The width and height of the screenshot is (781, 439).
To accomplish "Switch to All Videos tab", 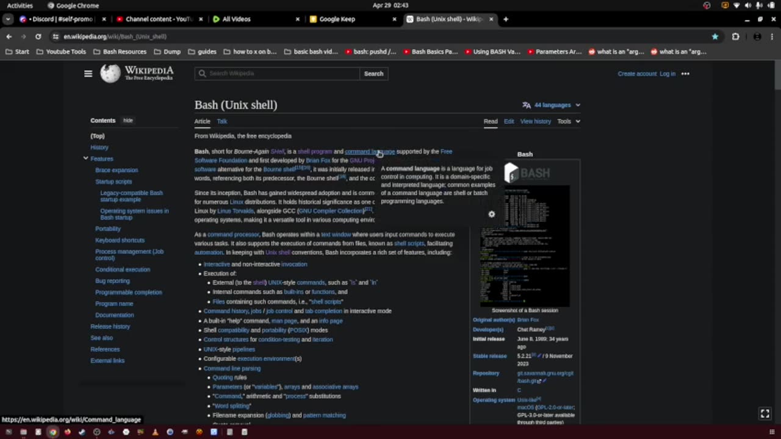I will pyautogui.click(x=256, y=19).
